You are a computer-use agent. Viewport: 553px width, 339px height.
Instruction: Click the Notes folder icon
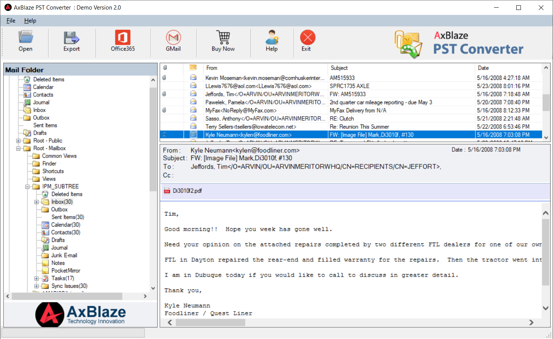pos(45,263)
